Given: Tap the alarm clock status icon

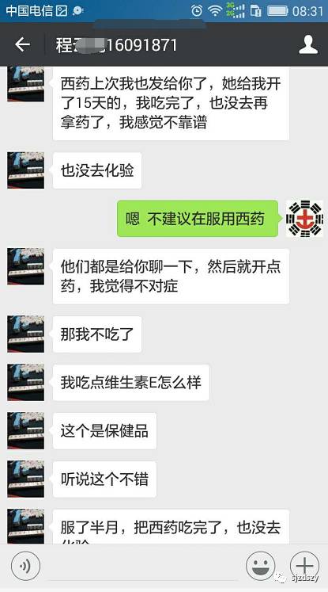Looking at the screenshot, I should click(197, 10).
